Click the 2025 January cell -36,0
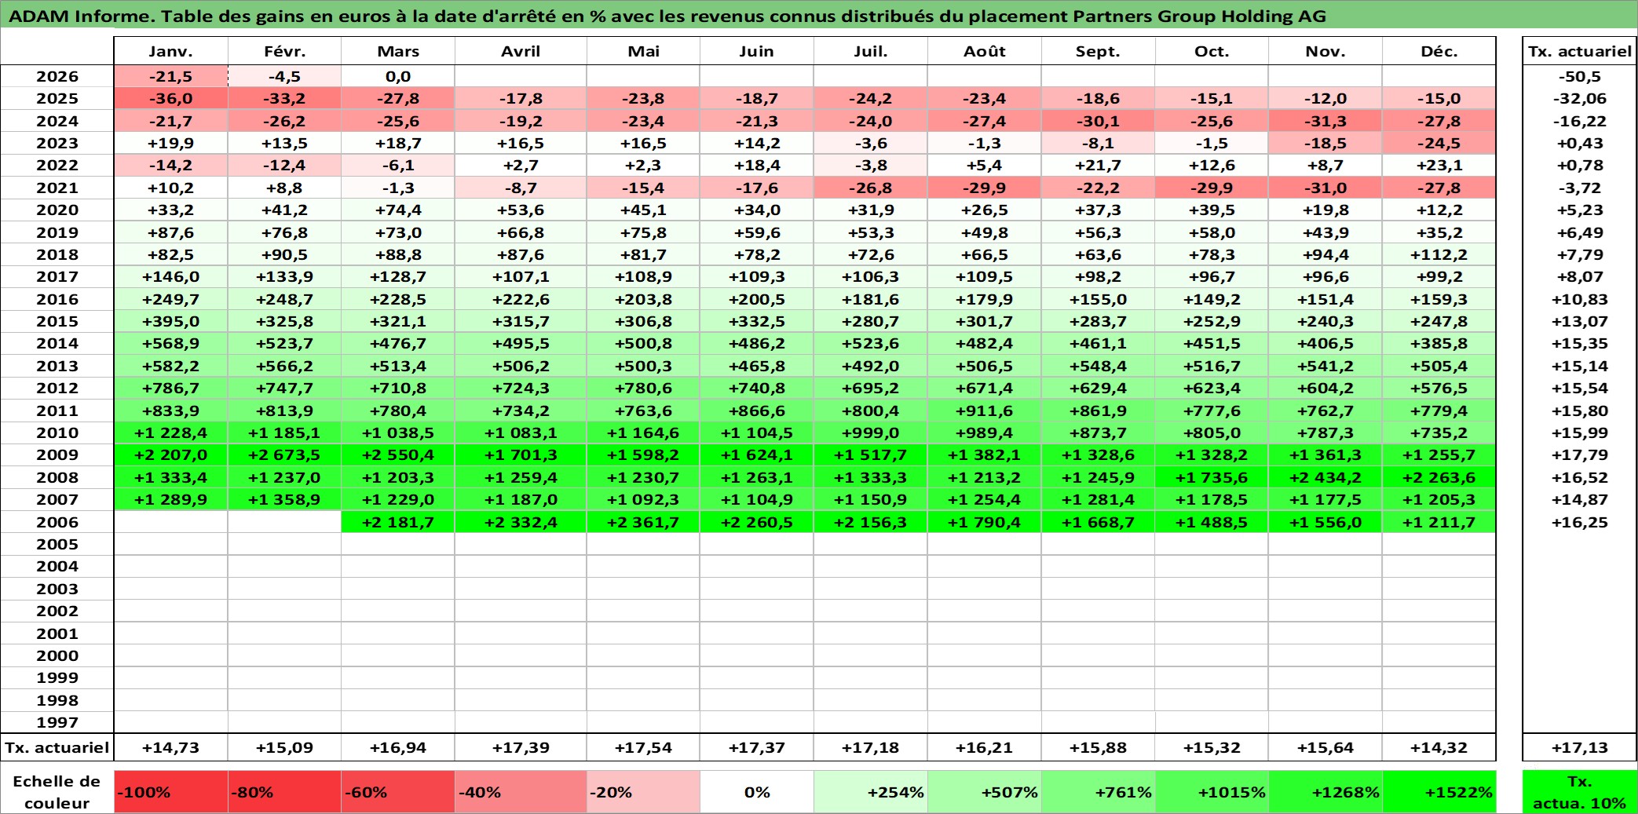 coord(170,98)
